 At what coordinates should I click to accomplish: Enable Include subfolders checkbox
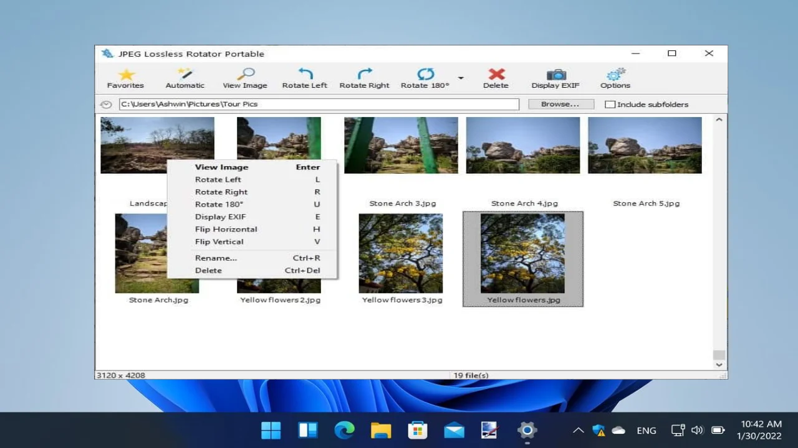(x=610, y=105)
